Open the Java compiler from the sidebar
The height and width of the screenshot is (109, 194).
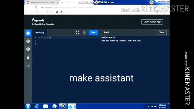[28, 57]
